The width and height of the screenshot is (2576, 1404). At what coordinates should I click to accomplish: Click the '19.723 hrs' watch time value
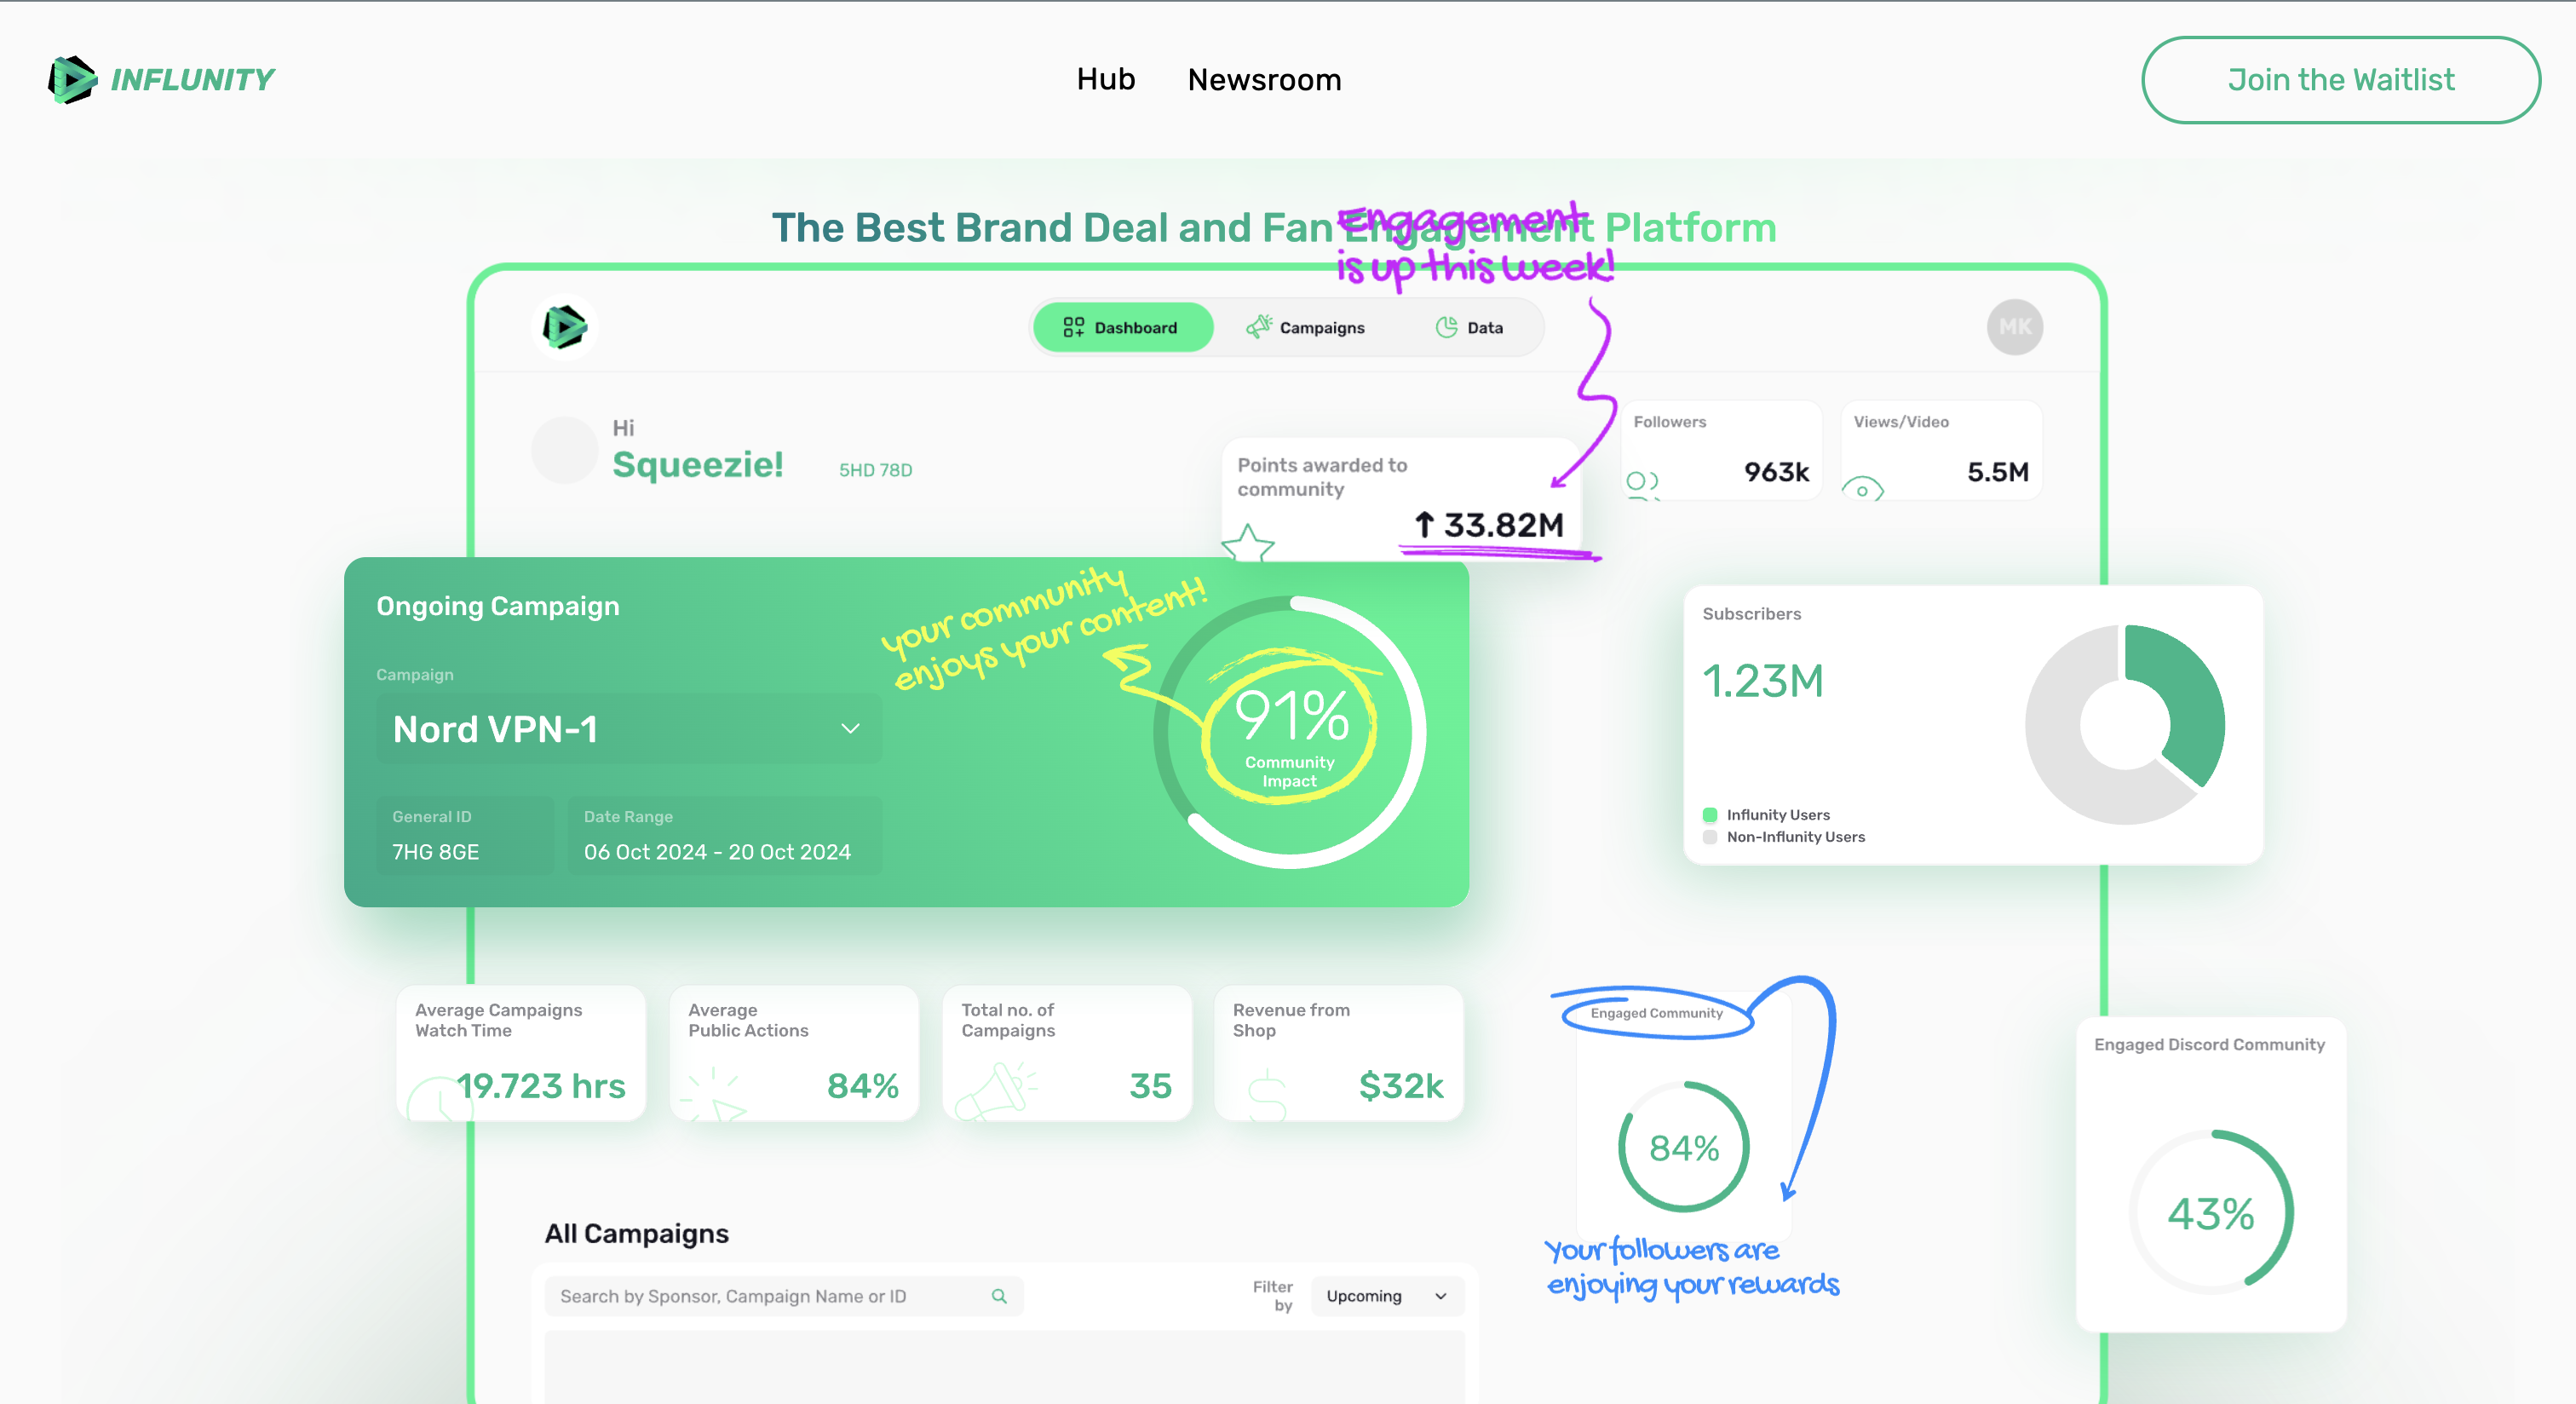click(x=540, y=1086)
